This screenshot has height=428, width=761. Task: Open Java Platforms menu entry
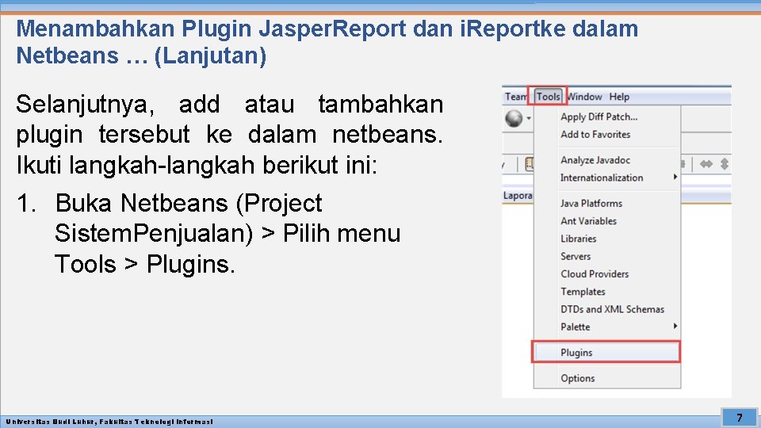tap(606, 204)
